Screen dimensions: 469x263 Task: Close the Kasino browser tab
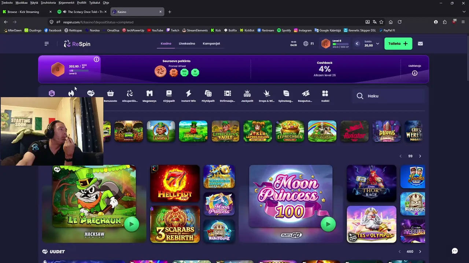(x=160, y=12)
